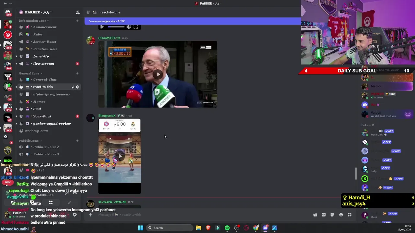Open Chrome from the taskbar
The width and height of the screenshot is (415, 233).
(x=256, y=228)
